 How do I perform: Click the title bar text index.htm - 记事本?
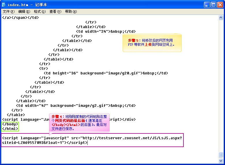point(27,5)
